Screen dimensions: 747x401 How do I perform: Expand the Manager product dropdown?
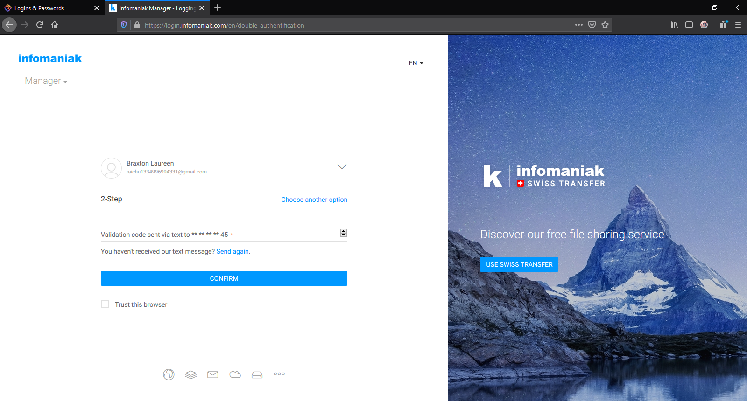[46, 81]
